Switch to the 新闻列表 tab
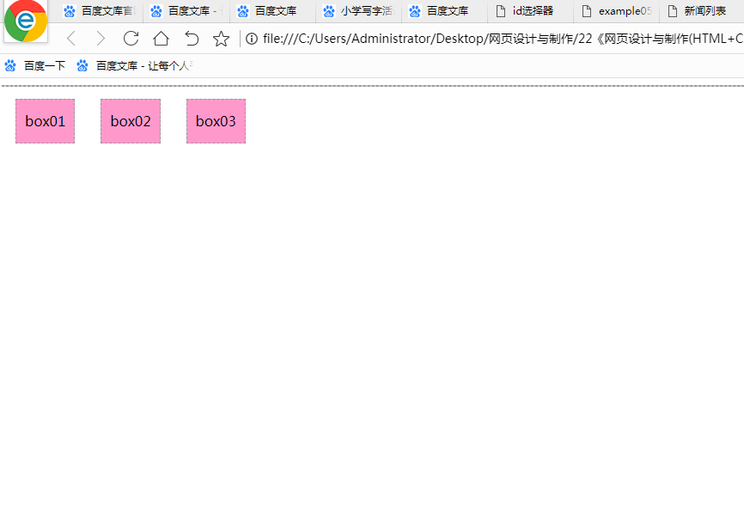 click(702, 11)
